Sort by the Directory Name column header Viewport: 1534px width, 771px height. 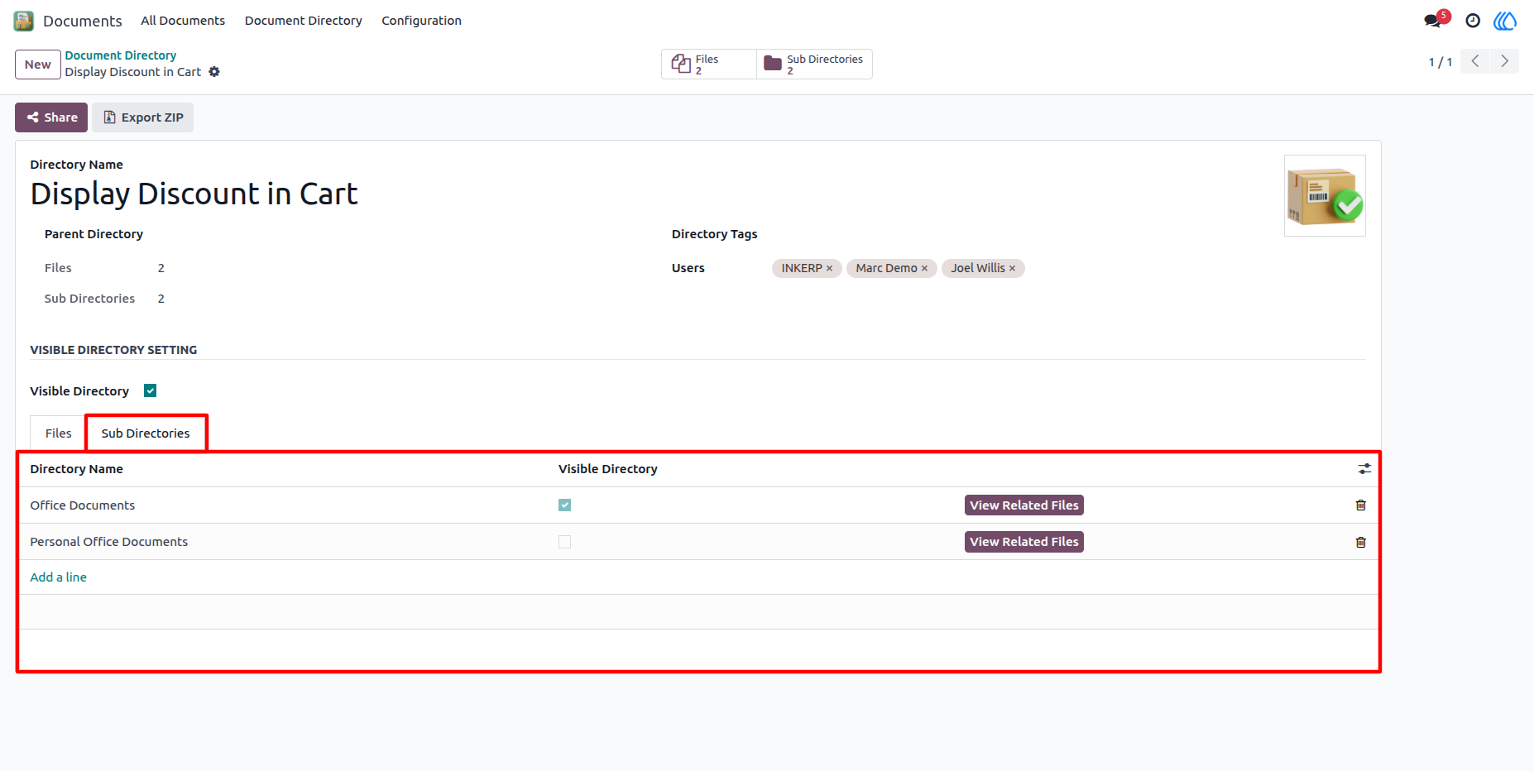point(77,469)
